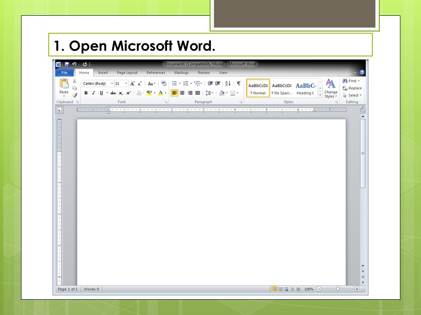Viewport: 421px width, 315px height.
Task: Click inside the blank document page
Action: click(x=211, y=202)
